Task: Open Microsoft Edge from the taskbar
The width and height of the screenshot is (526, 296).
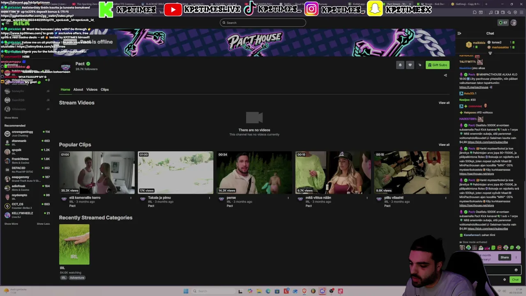Action: click(x=268, y=291)
